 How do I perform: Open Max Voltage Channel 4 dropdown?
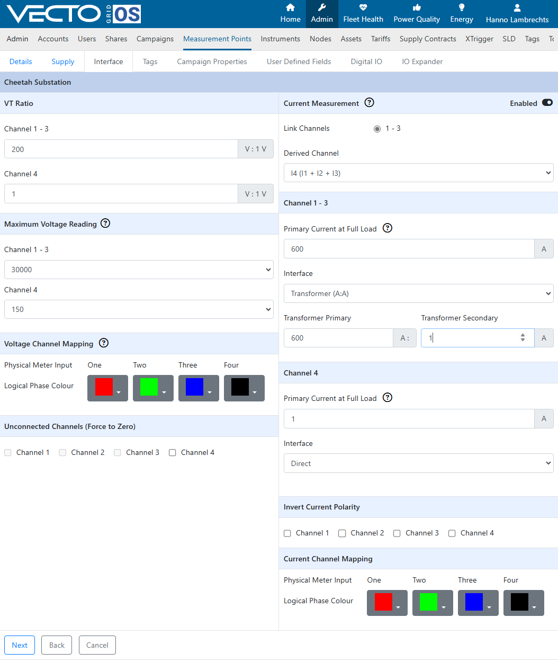(x=139, y=309)
